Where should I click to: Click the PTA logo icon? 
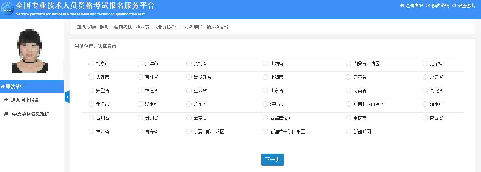7,8
